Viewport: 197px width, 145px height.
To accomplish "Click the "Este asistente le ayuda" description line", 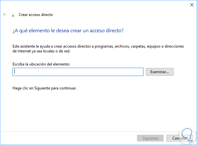I will pos(98,46).
